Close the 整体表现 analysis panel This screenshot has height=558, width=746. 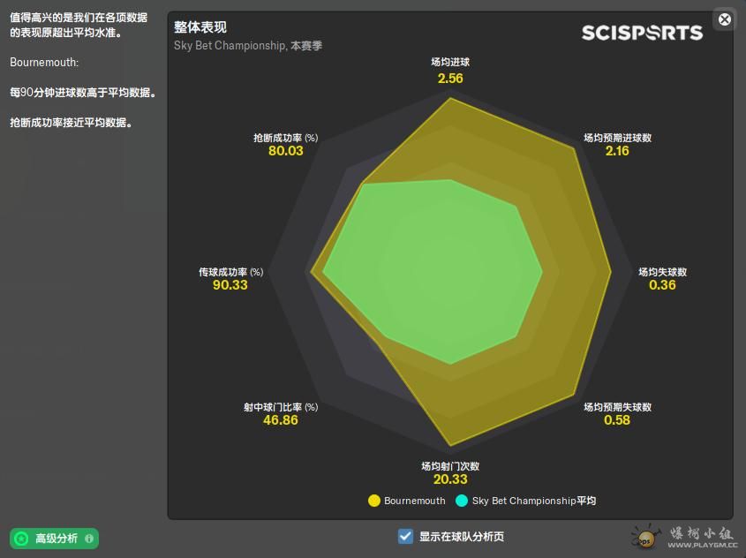tap(724, 19)
